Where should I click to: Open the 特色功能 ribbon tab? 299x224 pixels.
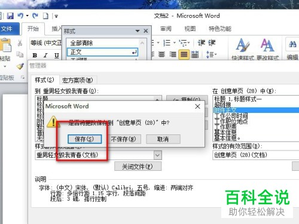tap(220, 29)
